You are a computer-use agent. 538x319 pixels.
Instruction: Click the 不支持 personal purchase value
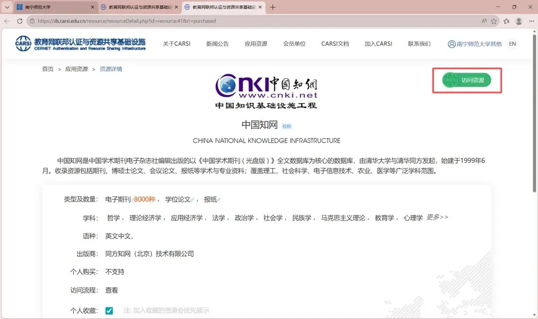point(115,272)
